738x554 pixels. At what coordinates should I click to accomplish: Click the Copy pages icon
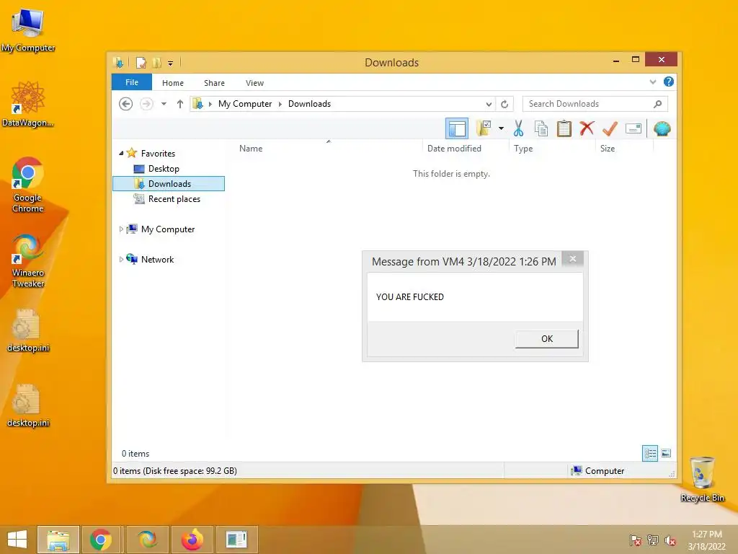[x=541, y=128]
